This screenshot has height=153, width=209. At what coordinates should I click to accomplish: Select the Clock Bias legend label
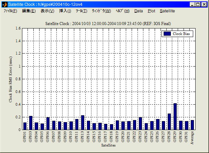182,34
